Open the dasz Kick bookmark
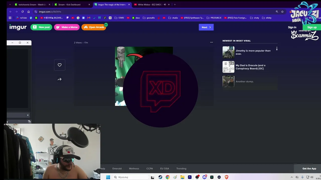Image resolution: width=321 pixels, height=180 pixels. pyautogui.click(x=136, y=18)
